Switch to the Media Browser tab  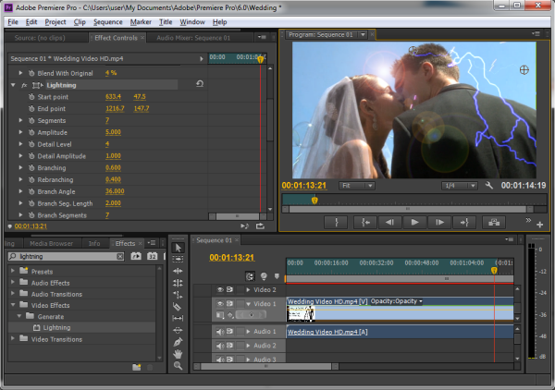51,243
